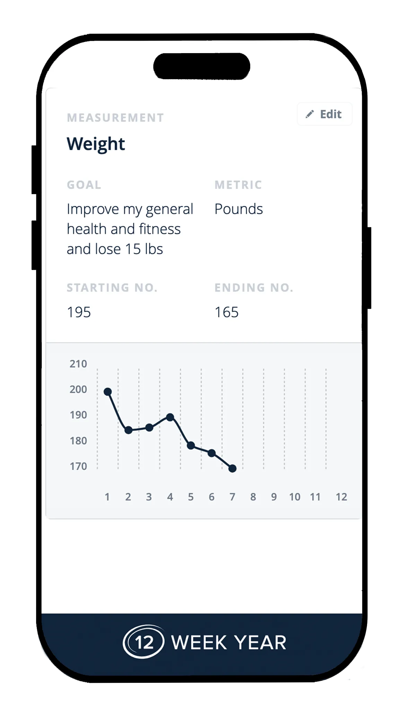
Task: Click the 12 Week Year circular logo
Action: tap(144, 642)
